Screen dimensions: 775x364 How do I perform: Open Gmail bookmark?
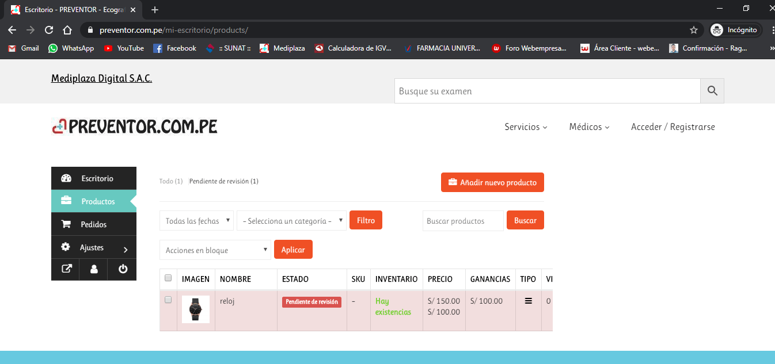(24, 48)
